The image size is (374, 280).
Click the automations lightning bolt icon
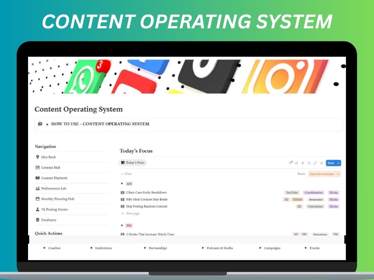click(x=303, y=163)
